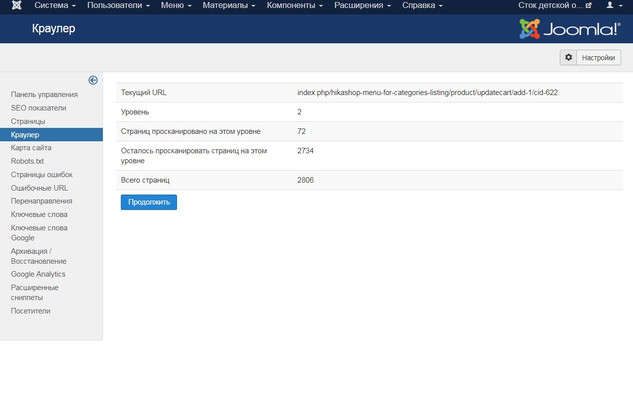The image size is (633, 408).
Task: Click the Краулер page title
Action: click(54, 28)
